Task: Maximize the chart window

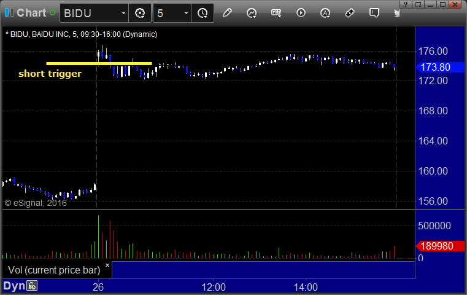Action: tap(443, 4)
